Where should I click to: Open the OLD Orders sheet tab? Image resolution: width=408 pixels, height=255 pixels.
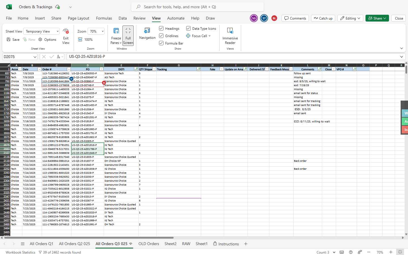click(149, 244)
